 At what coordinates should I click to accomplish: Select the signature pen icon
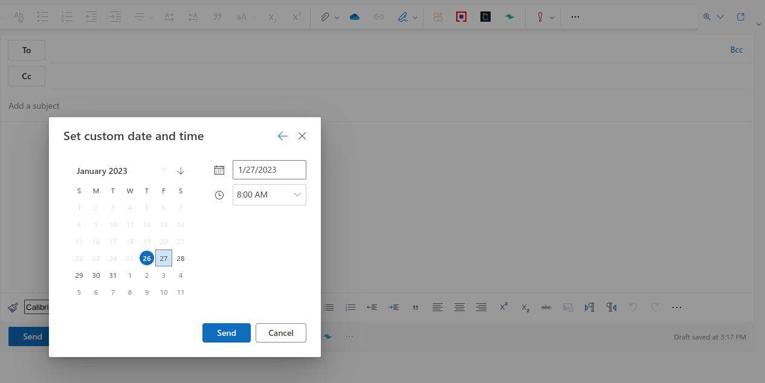[403, 16]
